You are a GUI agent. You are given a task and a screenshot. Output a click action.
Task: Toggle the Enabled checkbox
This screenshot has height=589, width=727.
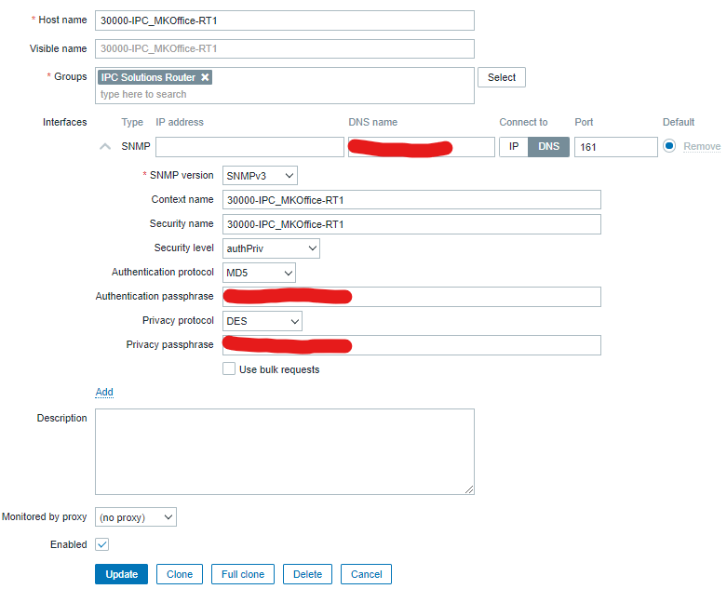click(102, 544)
